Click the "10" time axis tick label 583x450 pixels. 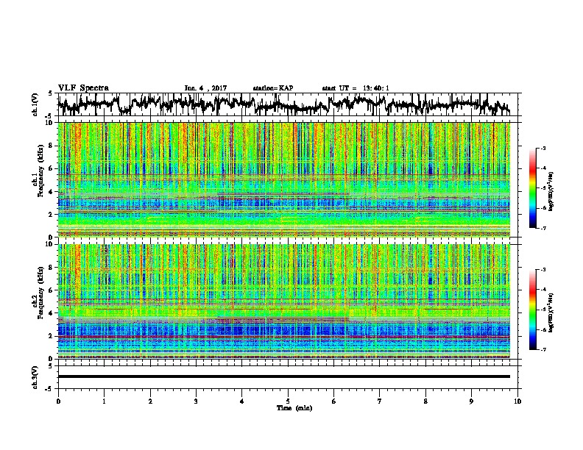[517, 401]
